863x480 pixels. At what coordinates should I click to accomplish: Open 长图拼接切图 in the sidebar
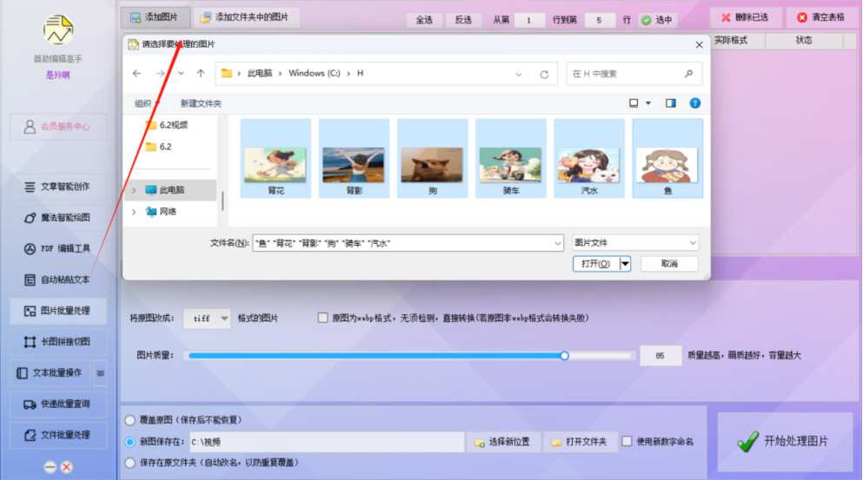57,341
